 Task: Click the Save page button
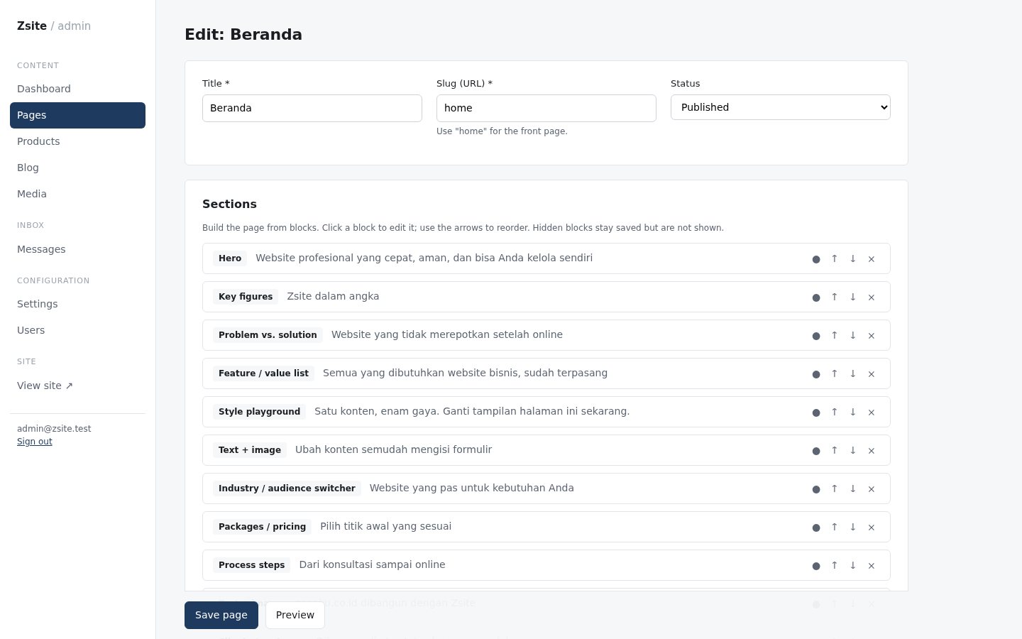221,615
